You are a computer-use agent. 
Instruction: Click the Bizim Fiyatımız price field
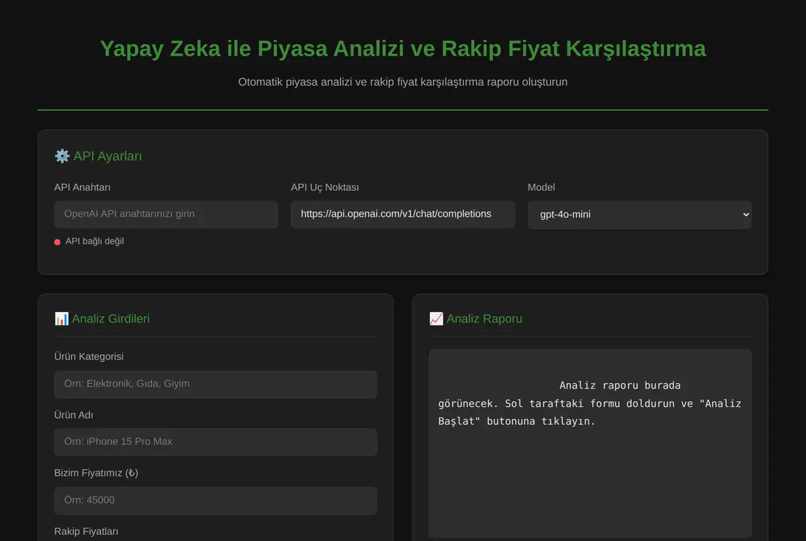pyautogui.click(x=216, y=500)
